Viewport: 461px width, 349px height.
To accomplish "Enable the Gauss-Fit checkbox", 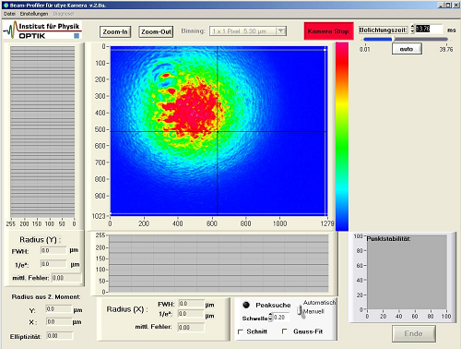I will pyautogui.click(x=285, y=331).
